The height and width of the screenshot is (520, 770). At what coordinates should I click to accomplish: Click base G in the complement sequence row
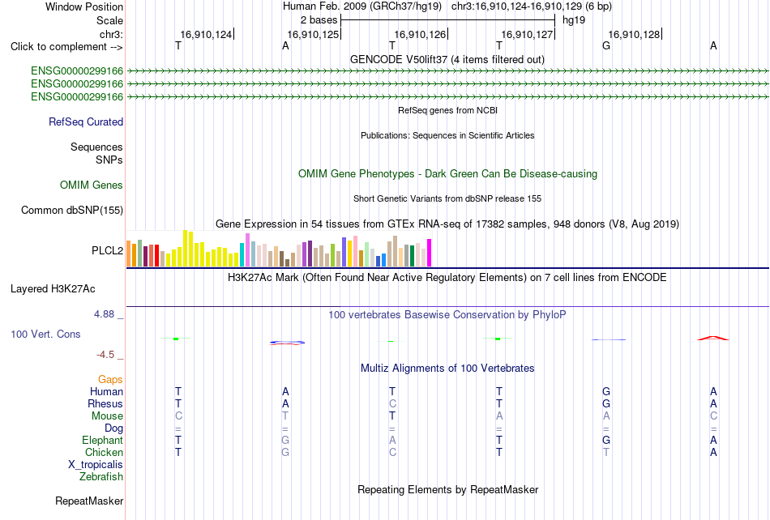[606, 45]
